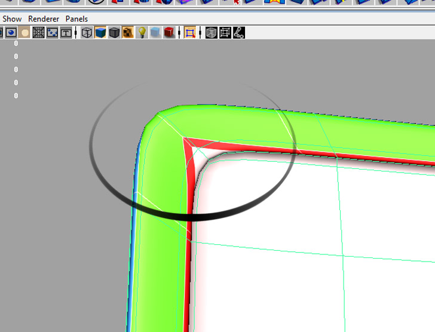435x332 pixels.
Task: Open the Panels menu
Action: pos(76,19)
